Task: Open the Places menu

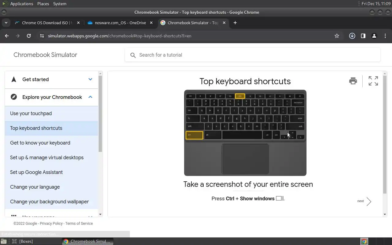Action: point(43,4)
